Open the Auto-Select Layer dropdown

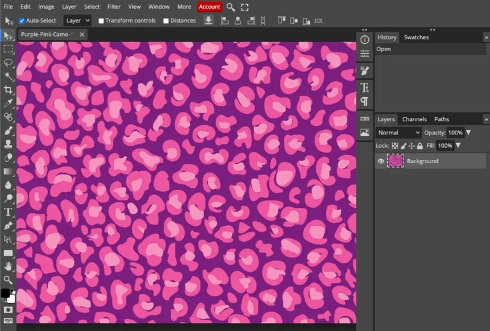tap(77, 21)
